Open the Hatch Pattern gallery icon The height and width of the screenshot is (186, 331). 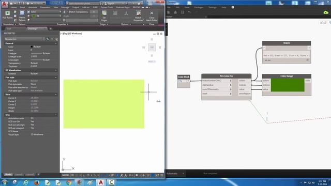click(x=22, y=13)
